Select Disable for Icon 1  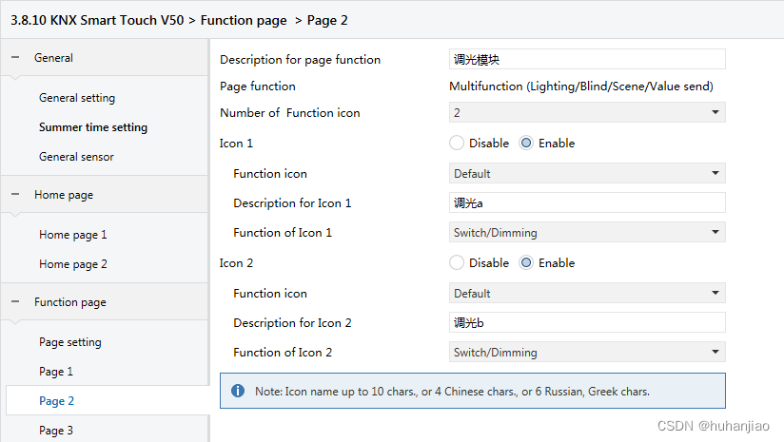(x=457, y=144)
